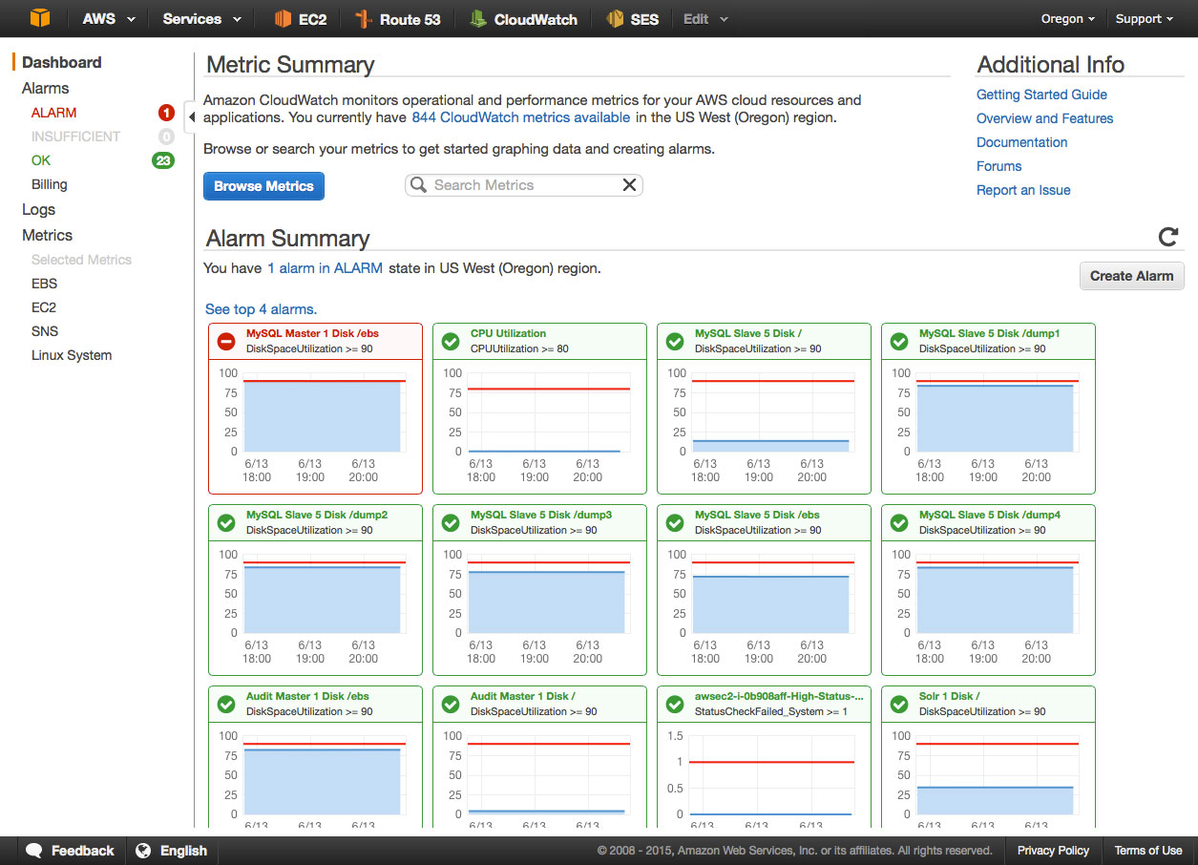Viewport: 1198px width, 865px height.
Task: Open the Getting Started Guide link
Action: pyautogui.click(x=1041, y=95)
